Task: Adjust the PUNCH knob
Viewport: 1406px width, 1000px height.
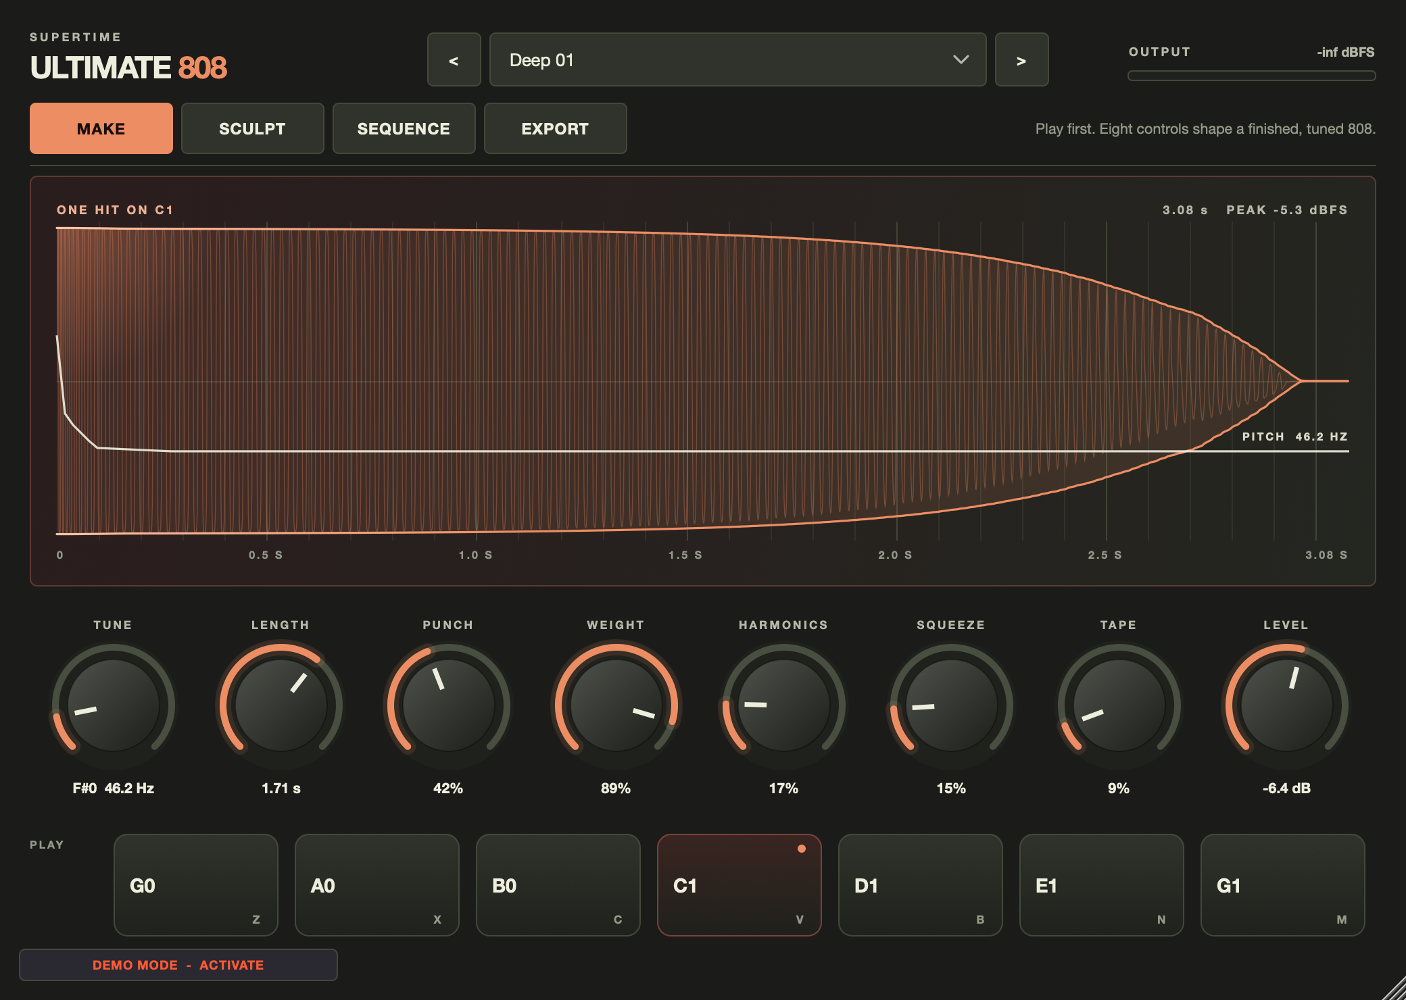Action: pos(448,705)
